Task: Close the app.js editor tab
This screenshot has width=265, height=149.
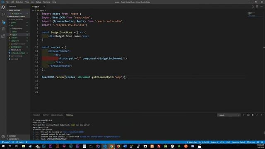Action: [x=44, y=7]
